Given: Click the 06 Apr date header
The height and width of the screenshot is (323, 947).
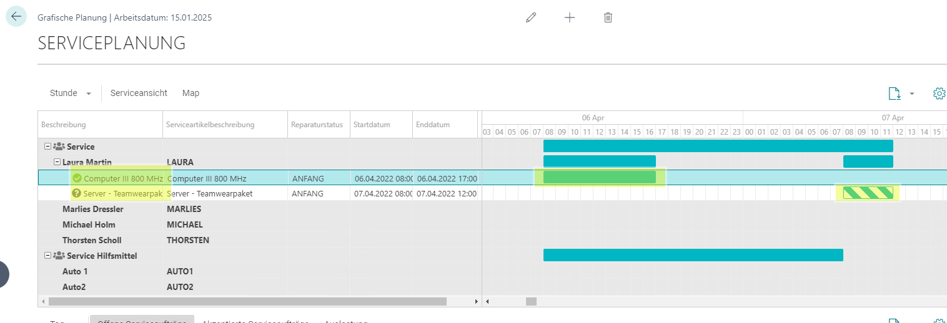Looking at the screenshot, I should click(593, 117).
